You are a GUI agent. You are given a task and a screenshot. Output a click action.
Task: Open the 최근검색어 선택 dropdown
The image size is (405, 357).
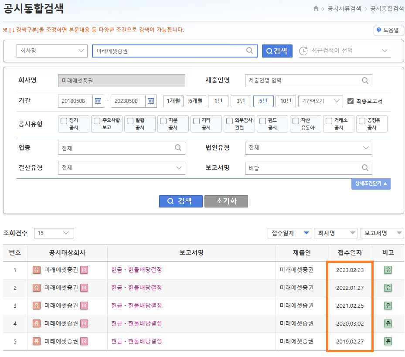coord(344,51)
